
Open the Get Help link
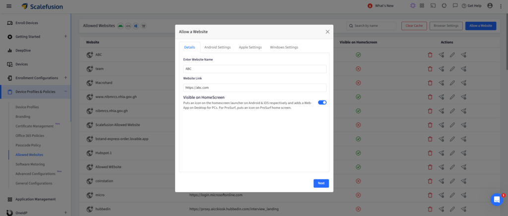(x=471, y=6)
